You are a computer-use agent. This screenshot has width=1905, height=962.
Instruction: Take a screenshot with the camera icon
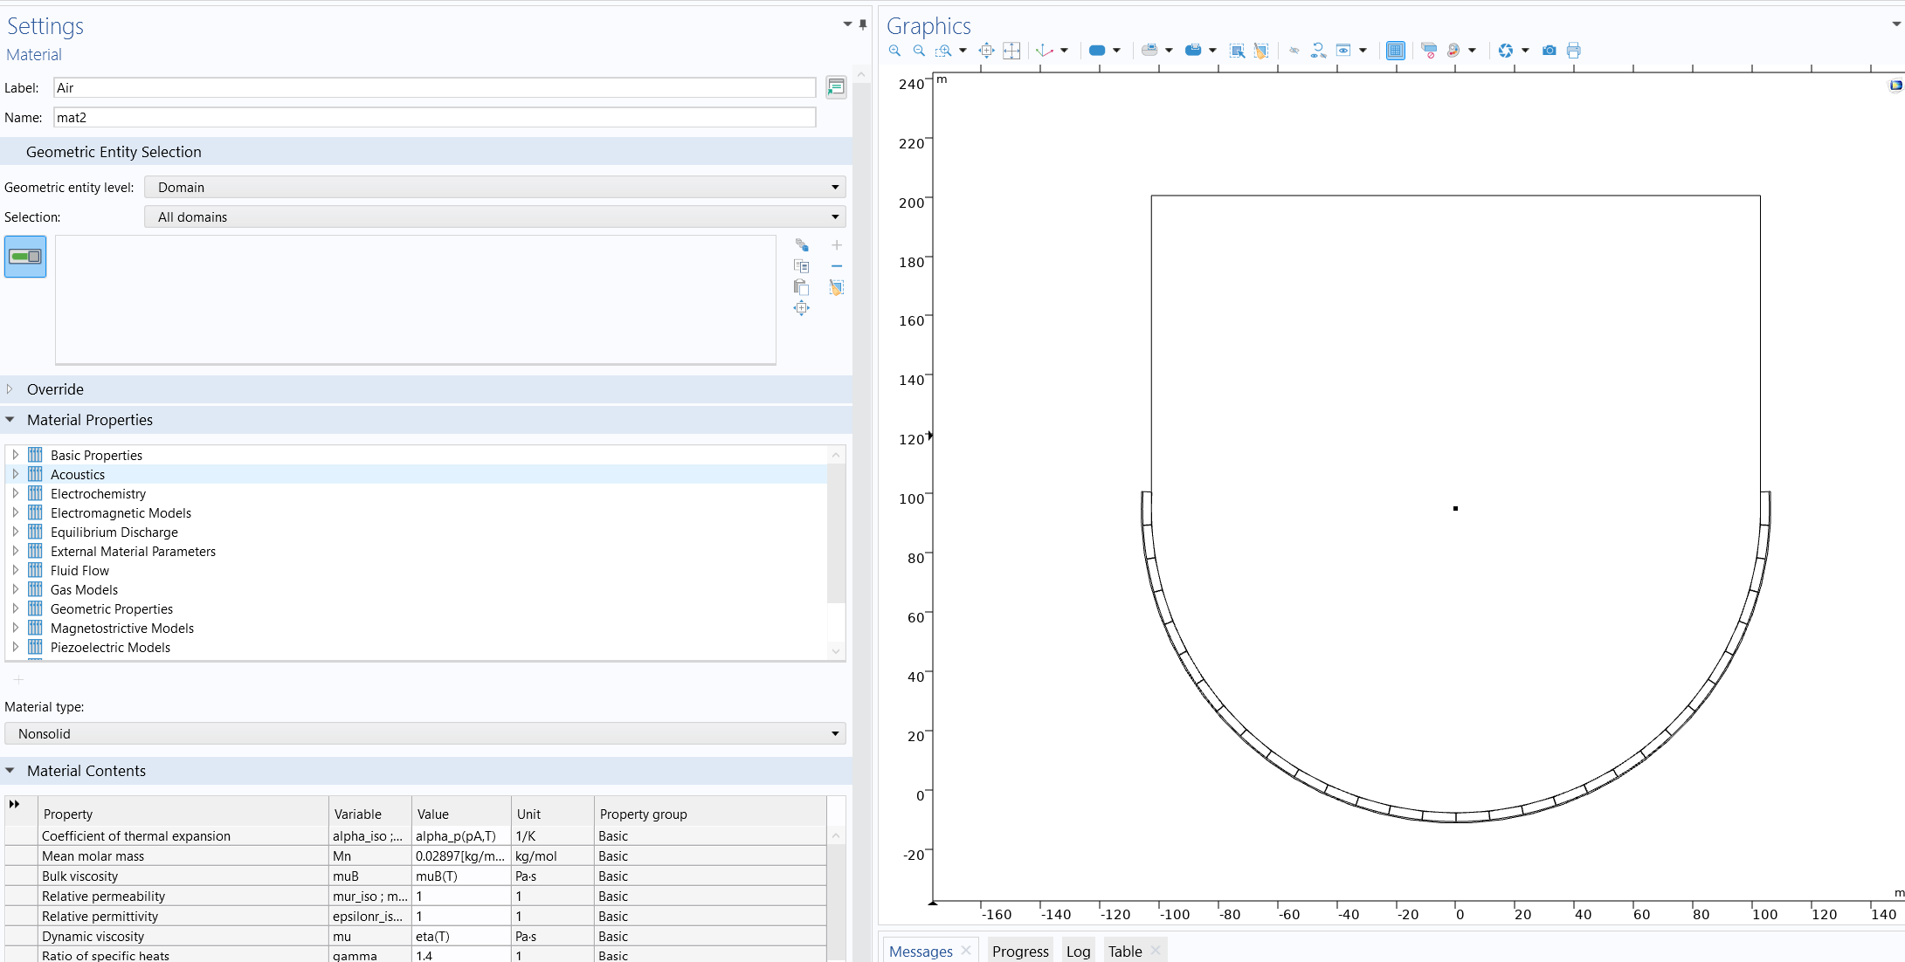click(1549, 51)
